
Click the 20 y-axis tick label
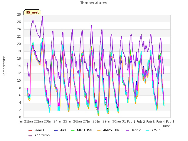(x=19, y=44)
